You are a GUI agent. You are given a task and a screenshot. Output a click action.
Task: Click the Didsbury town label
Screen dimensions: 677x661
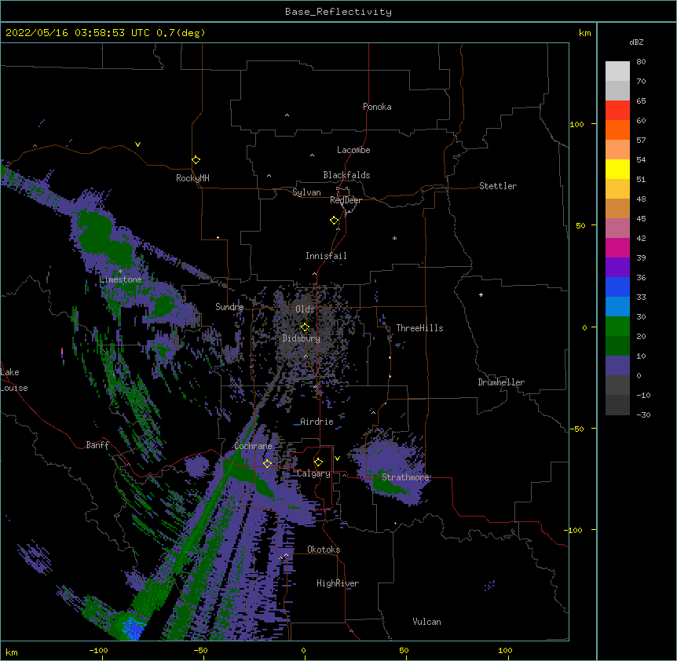[301, 338]
